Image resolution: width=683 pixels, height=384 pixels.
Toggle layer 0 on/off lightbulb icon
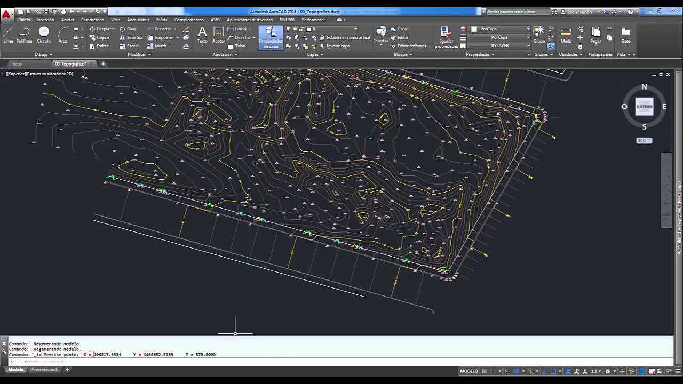289,29
